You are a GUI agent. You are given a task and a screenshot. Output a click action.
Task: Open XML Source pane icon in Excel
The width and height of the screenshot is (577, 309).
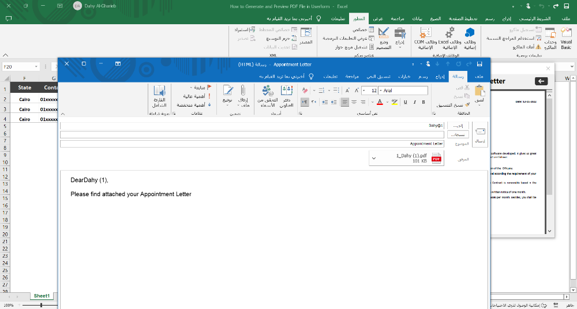click(306, 33)
